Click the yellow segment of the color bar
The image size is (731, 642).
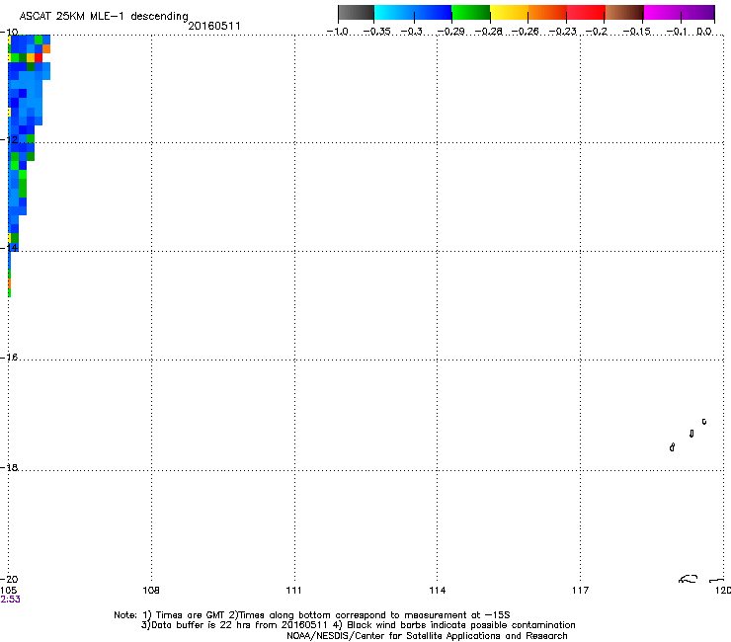(509, 12)
